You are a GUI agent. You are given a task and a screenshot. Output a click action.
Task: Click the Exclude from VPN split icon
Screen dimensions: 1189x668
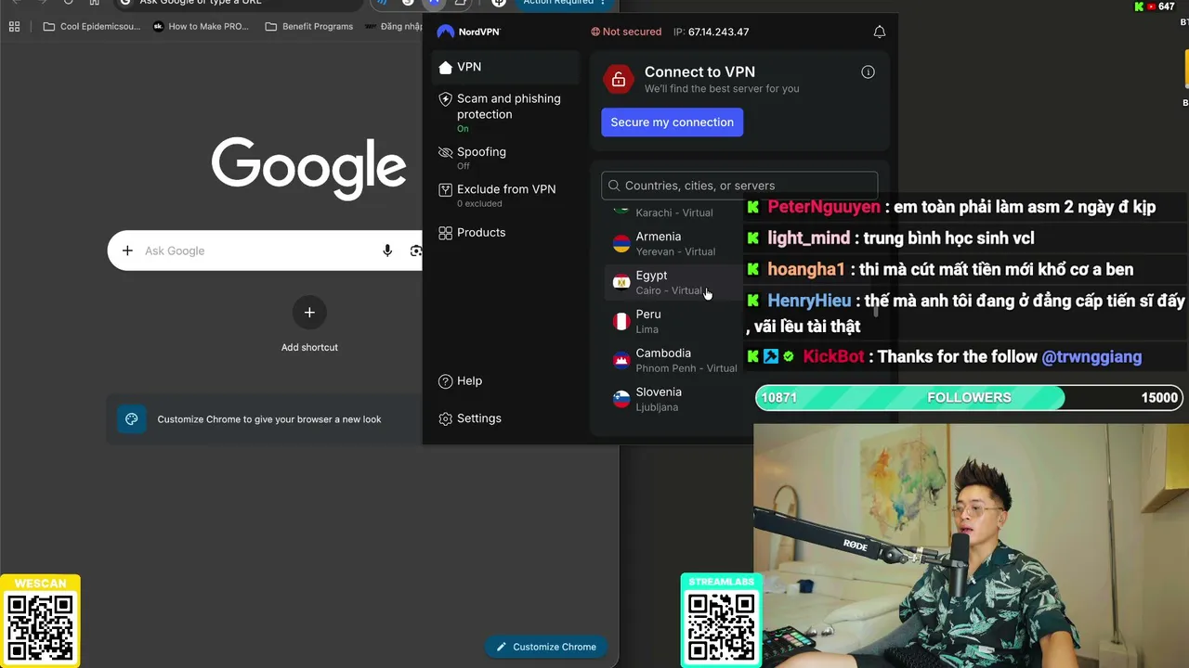pyautogui.click(x=445, y=189)
